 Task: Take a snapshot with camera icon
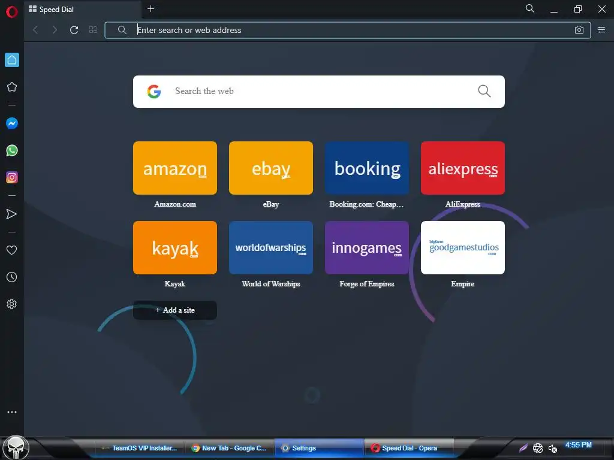579,30
